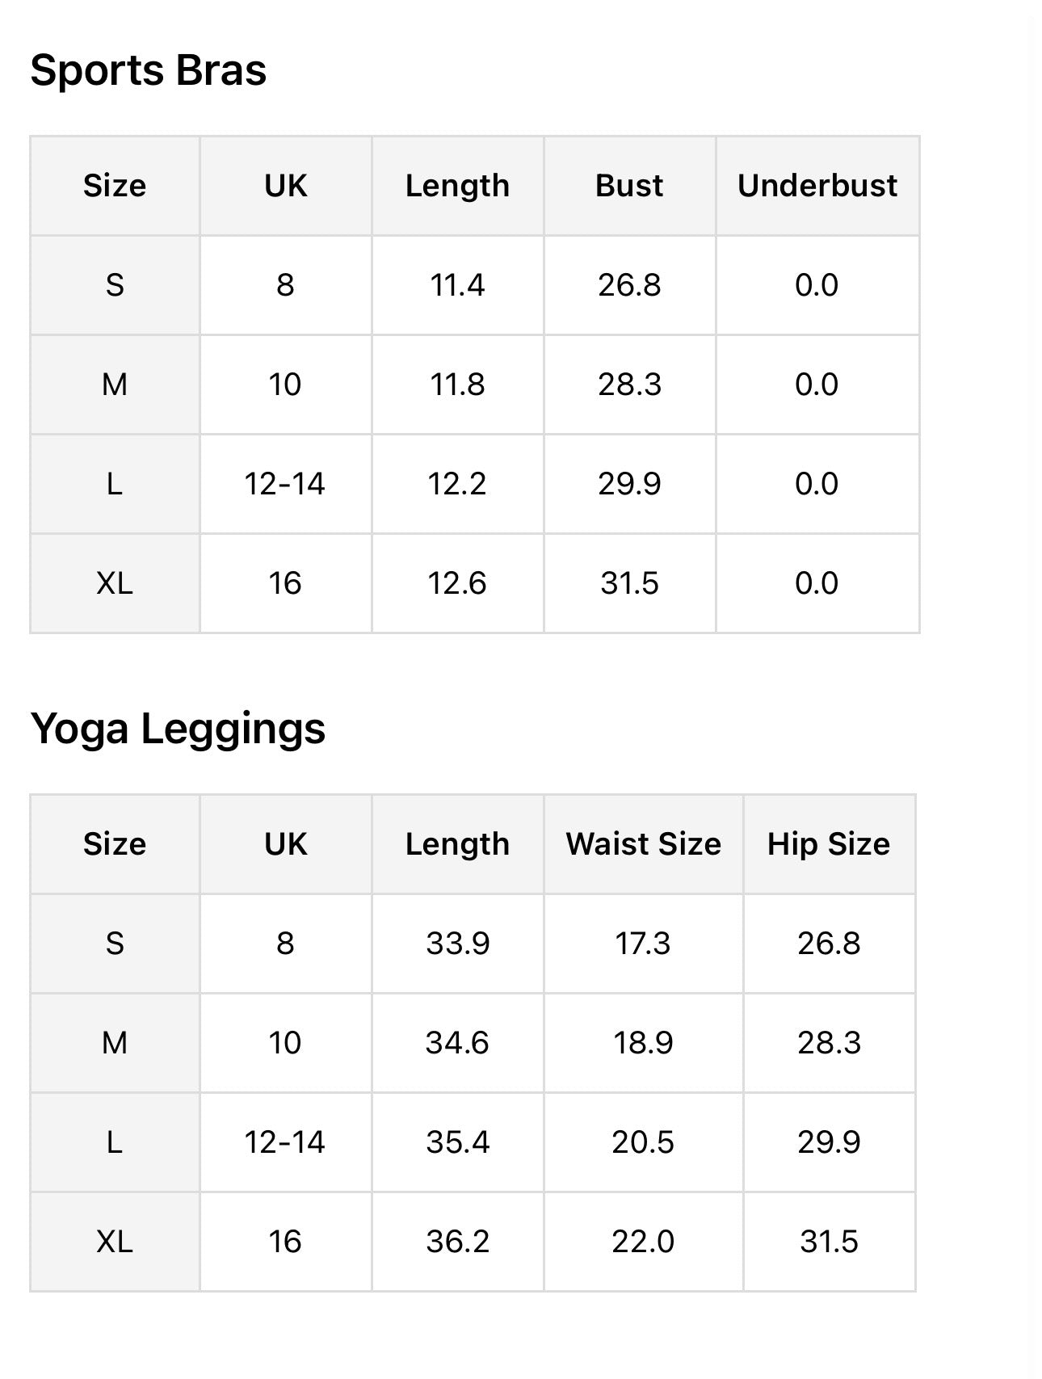
Task: Click 12-14 UK cell in Yoga Leggings table
Action: pyautogui.click(x=284, y=1142)
